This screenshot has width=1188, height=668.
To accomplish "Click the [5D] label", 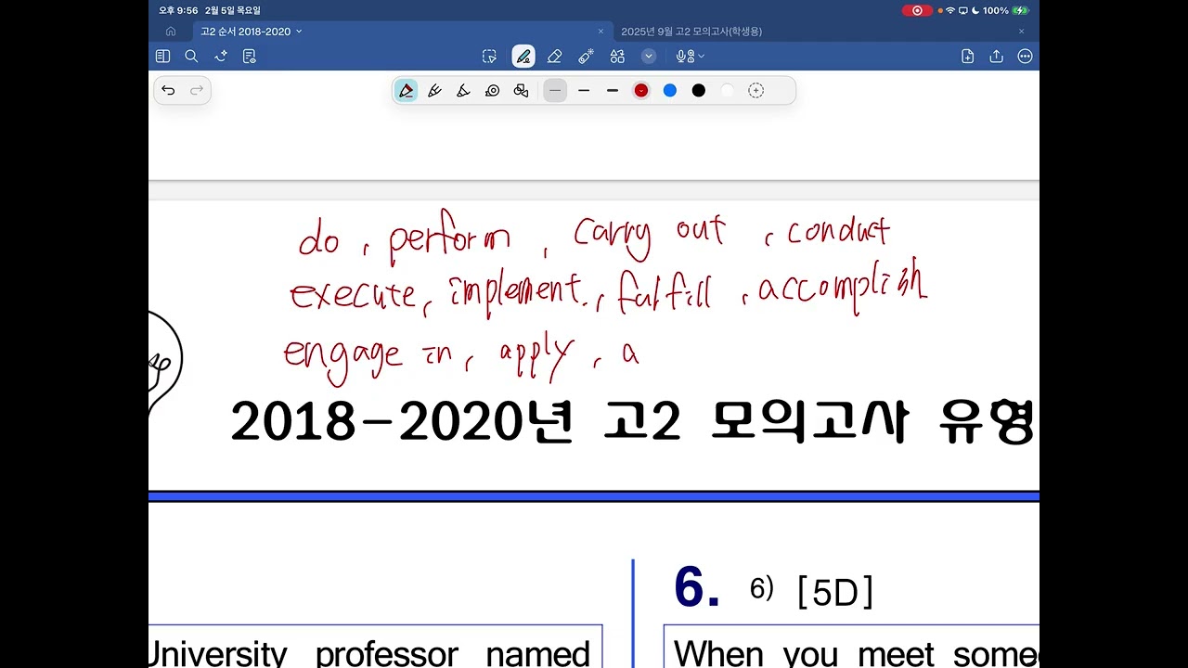I will coord(835,592).
